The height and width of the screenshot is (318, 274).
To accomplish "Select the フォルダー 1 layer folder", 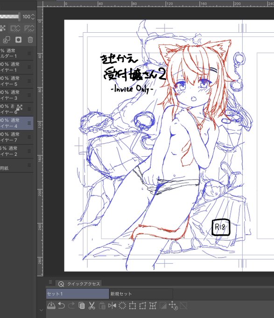I will pos(17,53).
